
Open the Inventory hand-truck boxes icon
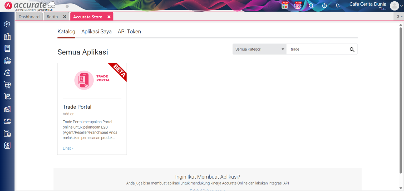point(7,97)
